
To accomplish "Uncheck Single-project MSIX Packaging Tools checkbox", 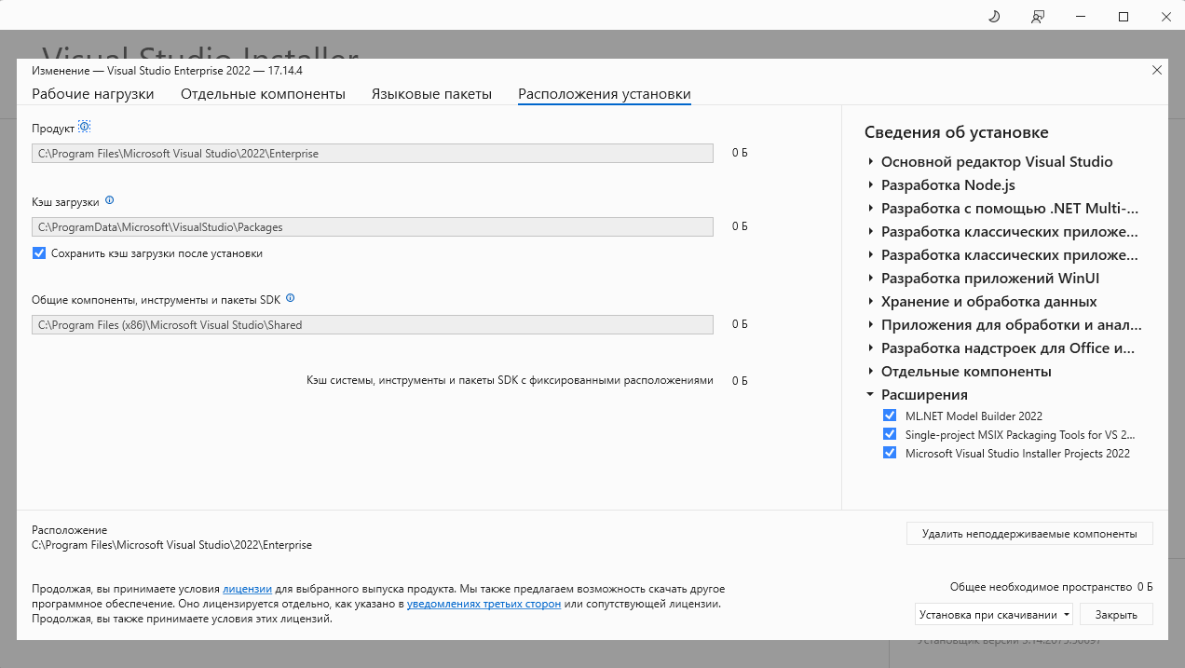I will (890, 434).
